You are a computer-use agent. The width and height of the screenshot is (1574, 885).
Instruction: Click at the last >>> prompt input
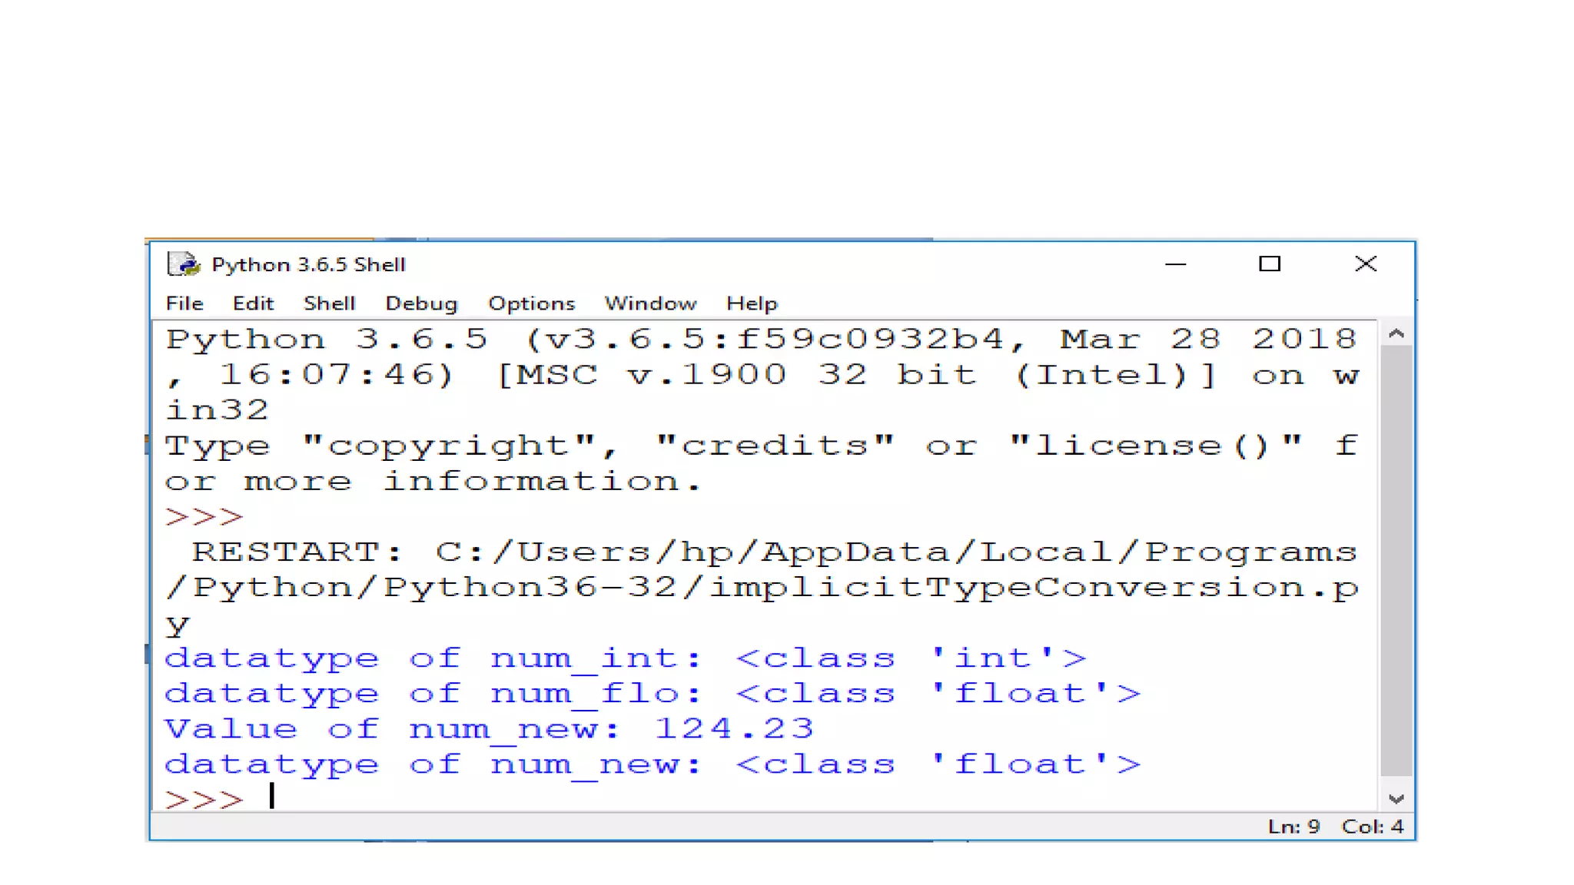pyautogui.click(x=272, y=797)
